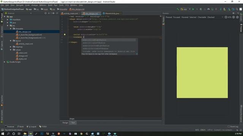
Task: Open the Build menu
Action: (50, 5)
